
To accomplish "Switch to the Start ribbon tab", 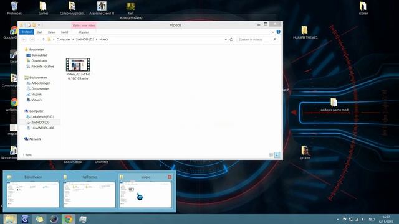I will (x=39, y=32).
